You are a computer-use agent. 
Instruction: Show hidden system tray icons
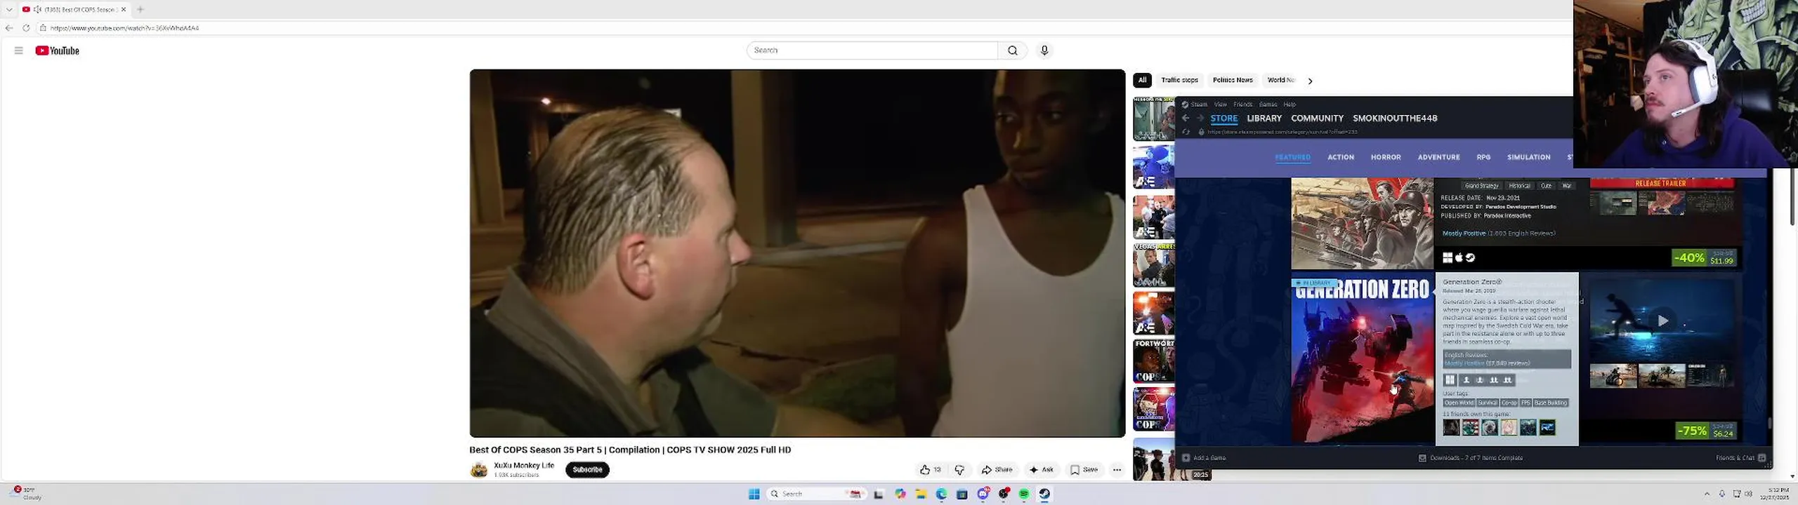pyautogui.click(x=1707, y=494)
